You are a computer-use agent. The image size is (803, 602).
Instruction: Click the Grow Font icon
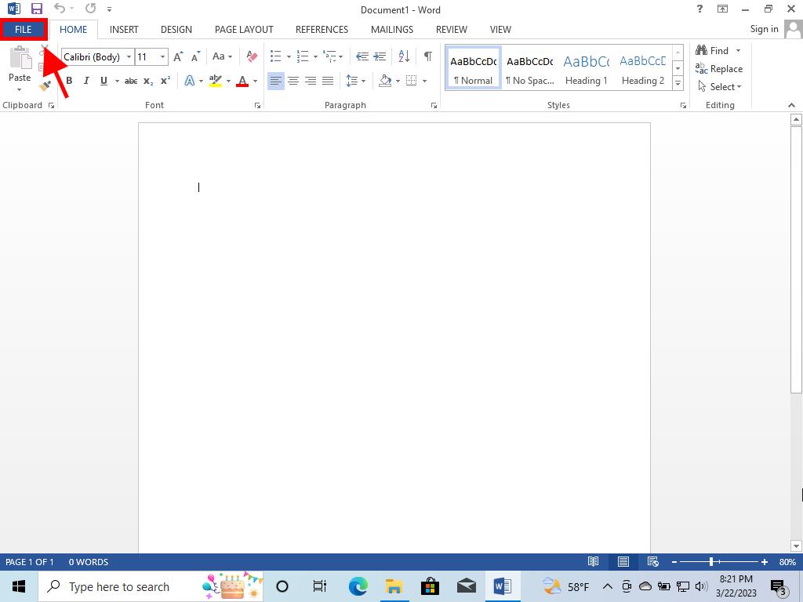pyautogui.click(x=178, y=56)
